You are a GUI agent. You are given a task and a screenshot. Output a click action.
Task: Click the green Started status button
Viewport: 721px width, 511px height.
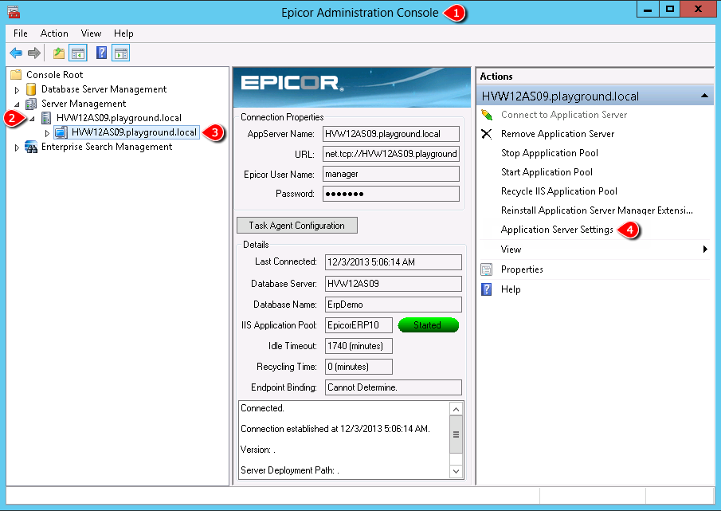coord(428,325)
